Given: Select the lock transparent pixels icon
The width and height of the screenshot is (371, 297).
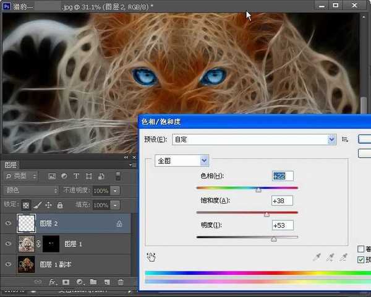Looking at the screenshot, I should (26, 205).
